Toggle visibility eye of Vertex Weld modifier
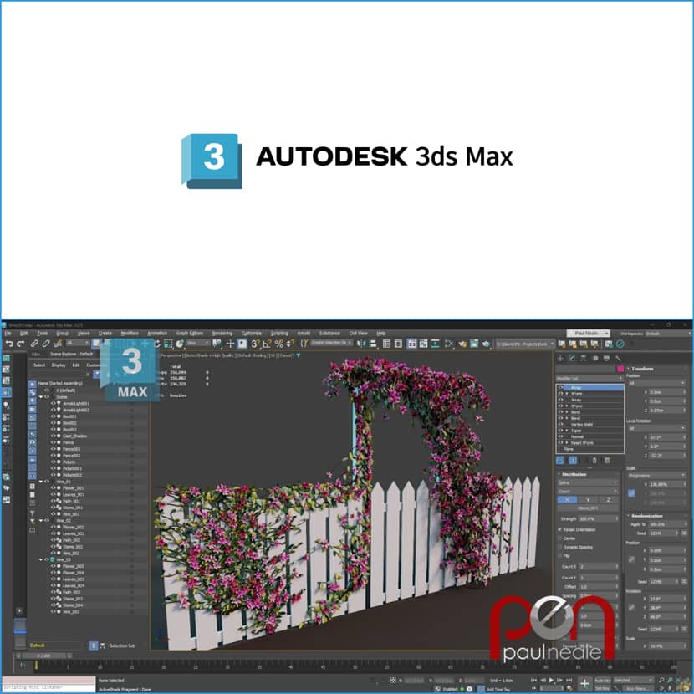Viewport: 694px width, 694px height. [x=560, y=425]
